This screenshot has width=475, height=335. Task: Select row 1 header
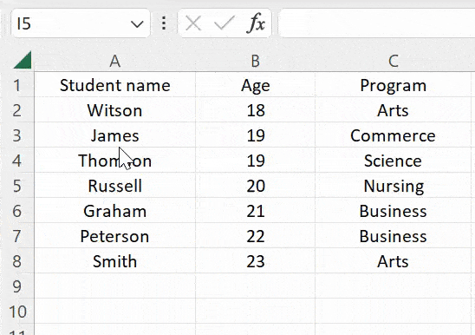tap(17, 85)
